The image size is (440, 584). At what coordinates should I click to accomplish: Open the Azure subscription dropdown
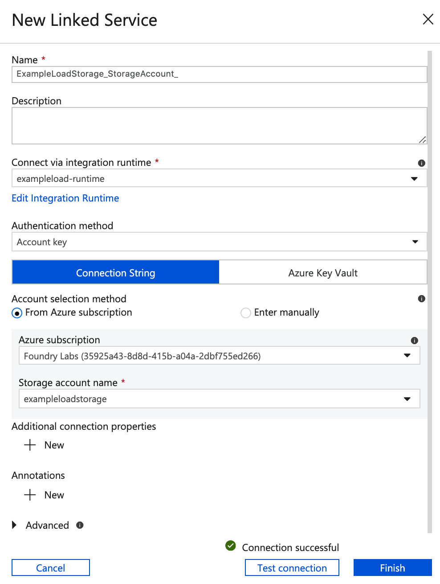coord(407,356)
